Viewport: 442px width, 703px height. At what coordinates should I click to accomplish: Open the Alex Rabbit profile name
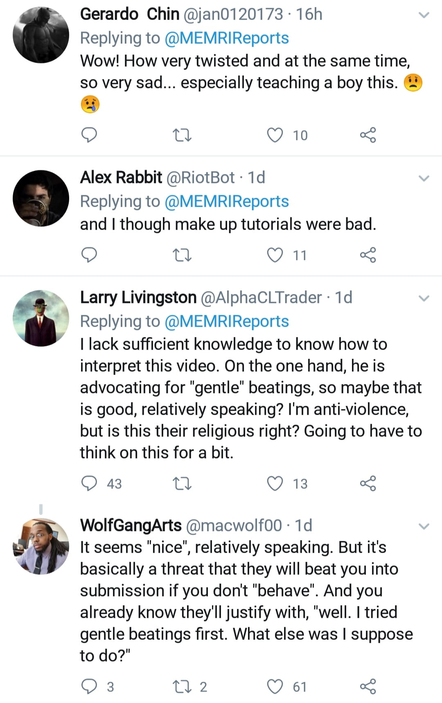121,178
